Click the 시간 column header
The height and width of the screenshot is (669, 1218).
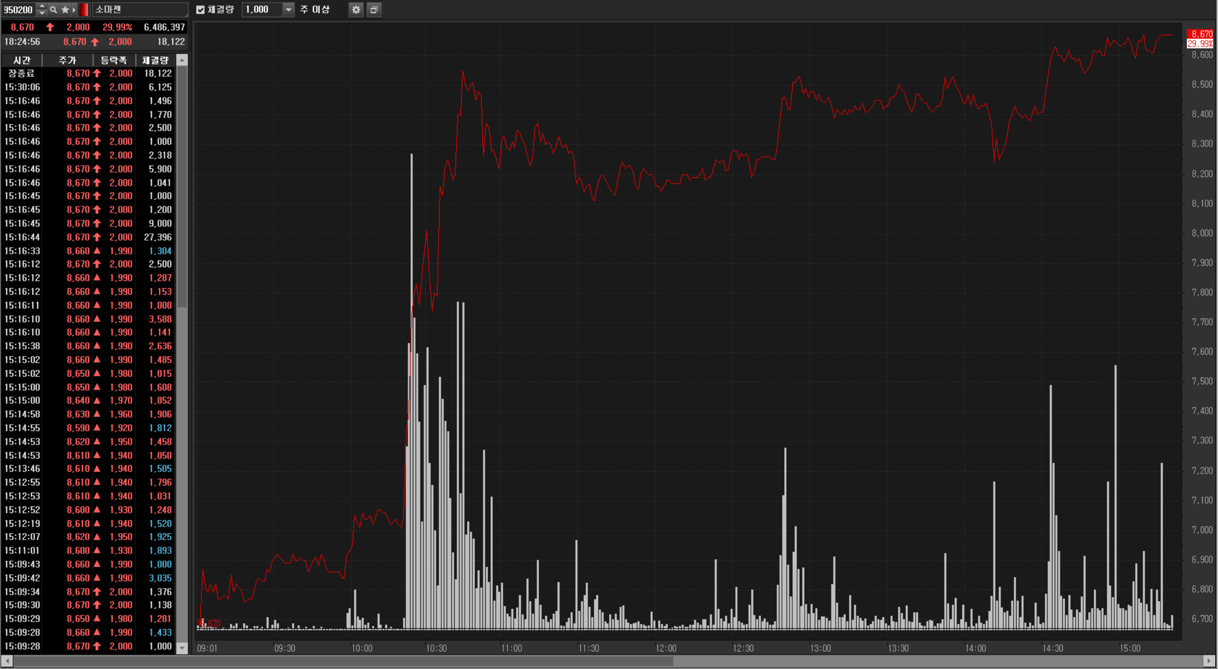tap(21, 60)
